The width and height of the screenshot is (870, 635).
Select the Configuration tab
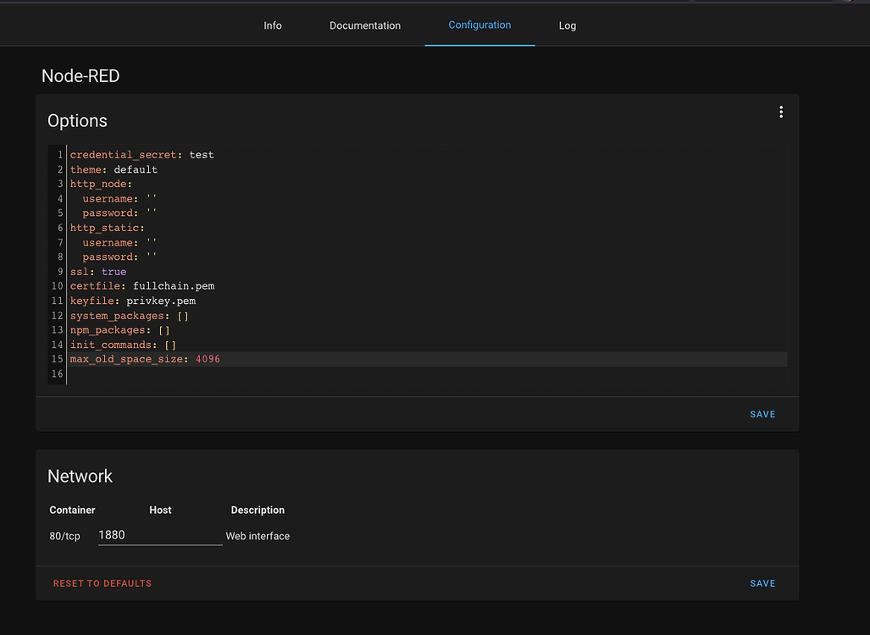[479, 25]
